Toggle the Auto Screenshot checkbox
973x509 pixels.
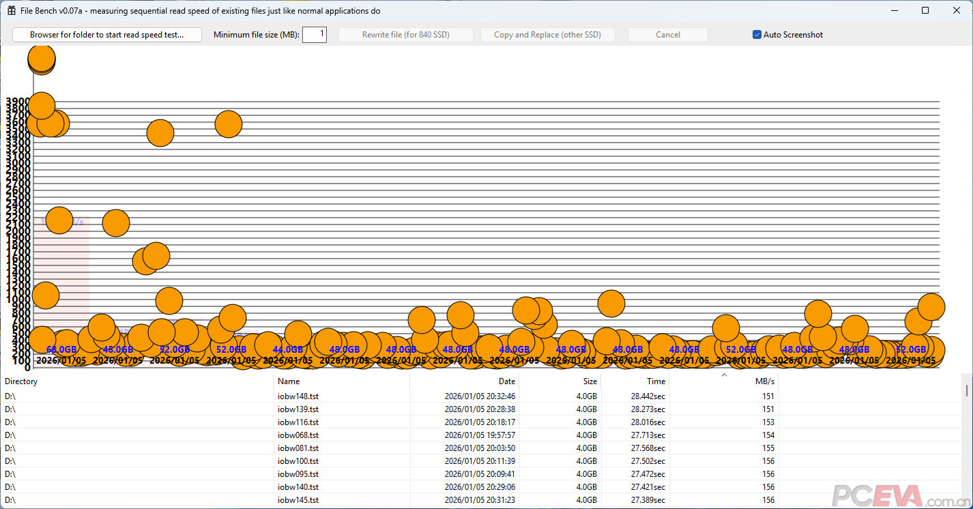757,35
